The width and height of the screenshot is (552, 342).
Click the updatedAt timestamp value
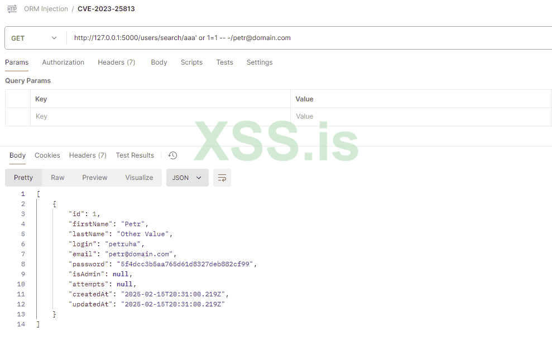[173, 304]
